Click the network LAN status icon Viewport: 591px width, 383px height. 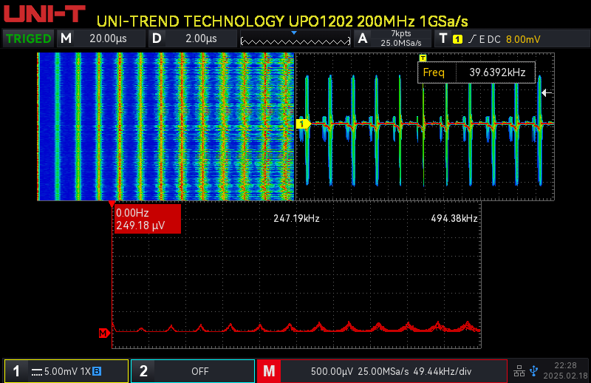(x=519, y=371)
